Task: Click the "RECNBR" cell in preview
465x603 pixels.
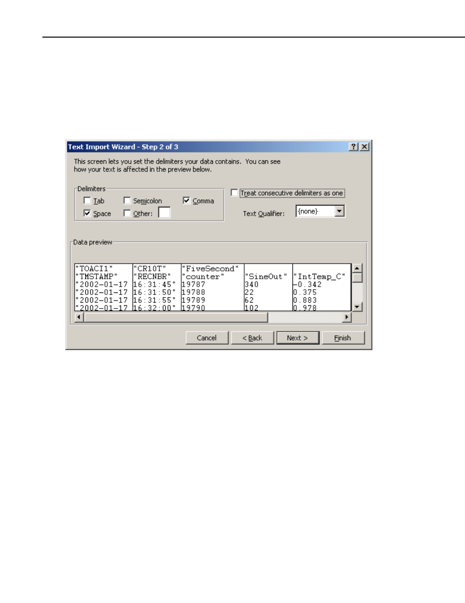Action: pos(152,276)
